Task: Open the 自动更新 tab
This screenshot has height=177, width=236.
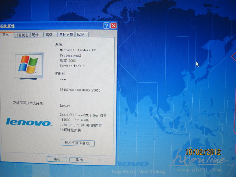Action: pos(66,35)
